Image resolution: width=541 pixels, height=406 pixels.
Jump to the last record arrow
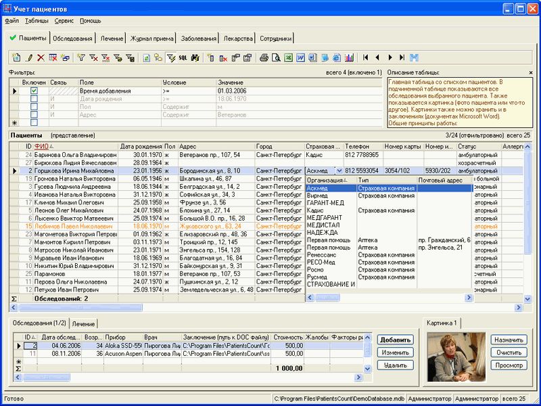pyautogui.click(x=402, y=58)
